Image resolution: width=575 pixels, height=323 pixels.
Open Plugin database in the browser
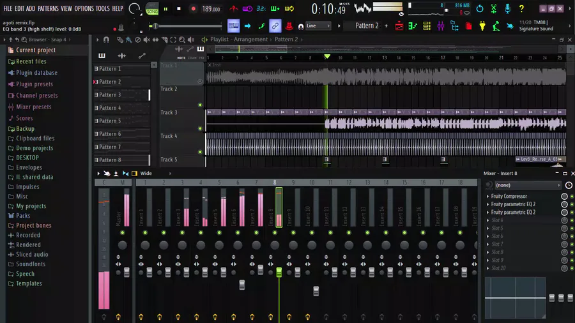pos(36,73)
